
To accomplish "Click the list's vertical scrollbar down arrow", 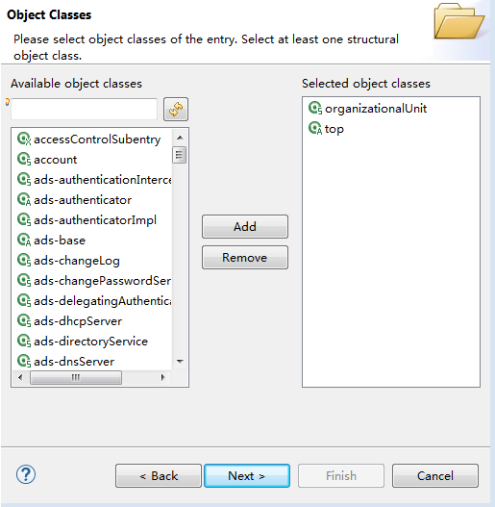I will point(180,361).
